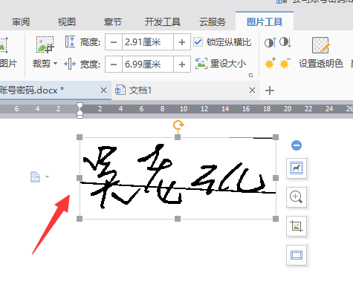This screenshot has height=287, width=353.
Task: Decrease brightness with the sun minus icon
Action: tap(285, 64)
